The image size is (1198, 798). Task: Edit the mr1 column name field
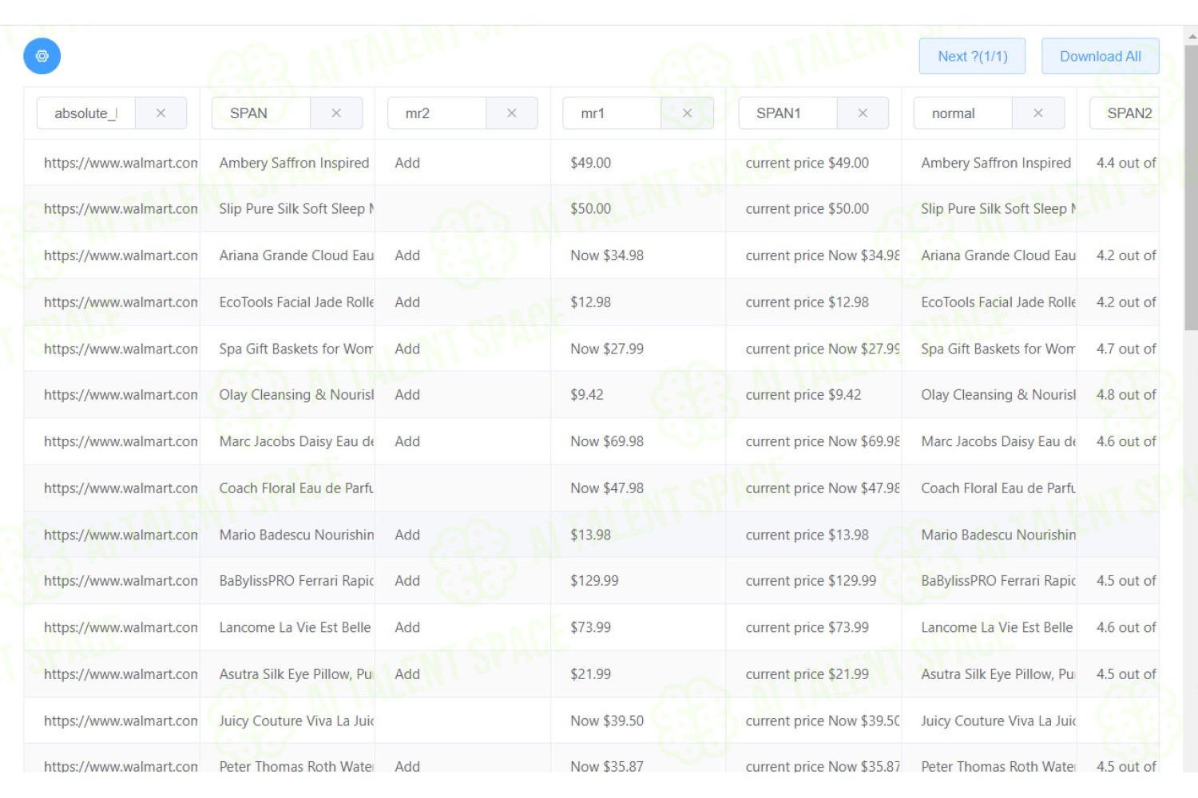[612, 113]
